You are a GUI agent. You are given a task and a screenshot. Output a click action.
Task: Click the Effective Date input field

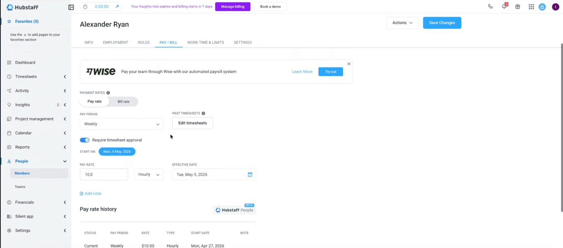point(214,175)
